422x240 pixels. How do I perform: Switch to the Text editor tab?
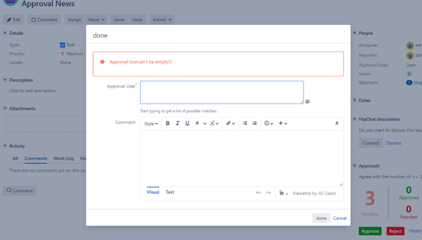170,192
